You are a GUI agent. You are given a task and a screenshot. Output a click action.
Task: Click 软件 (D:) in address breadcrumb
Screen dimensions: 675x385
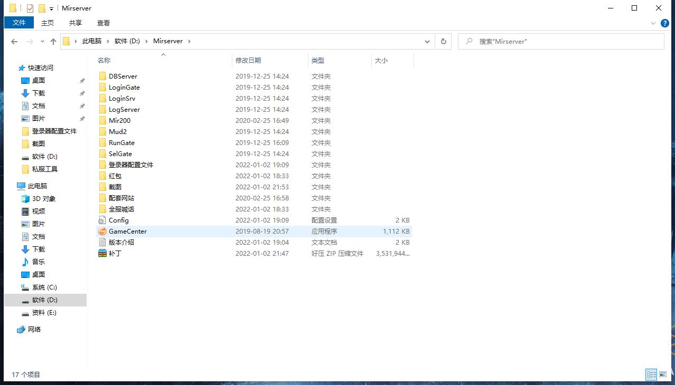tap(127, 41)
